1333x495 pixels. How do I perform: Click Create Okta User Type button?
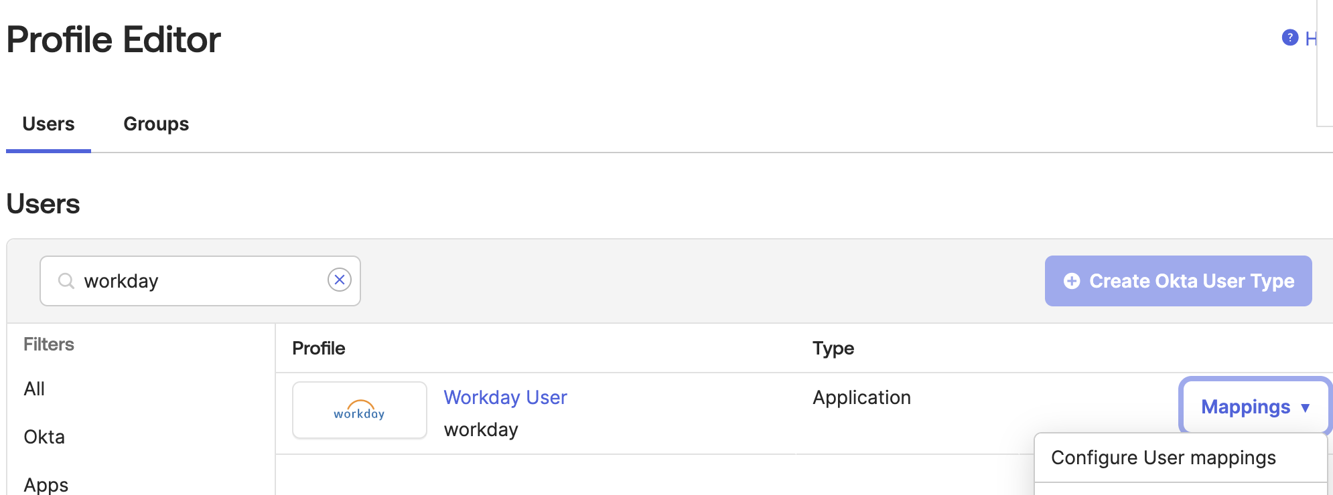(1178, 281)
